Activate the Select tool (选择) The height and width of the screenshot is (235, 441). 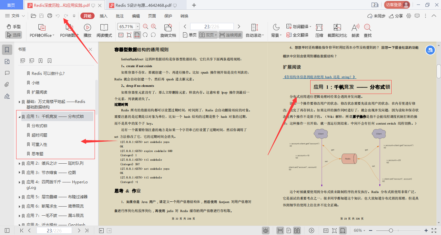coord(13,35)
